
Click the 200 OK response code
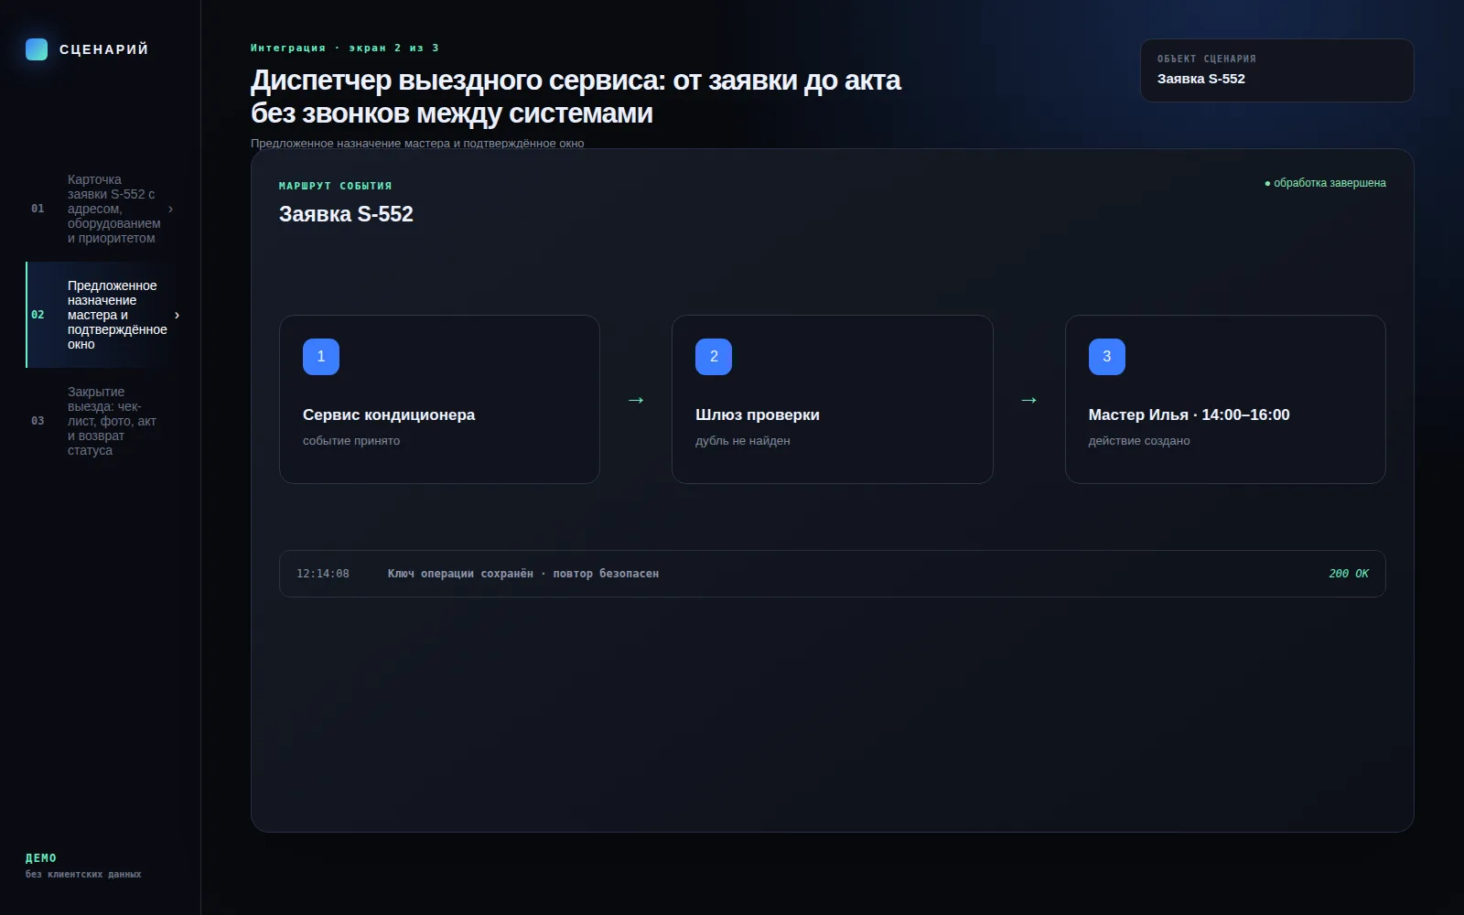[1349, 574]
